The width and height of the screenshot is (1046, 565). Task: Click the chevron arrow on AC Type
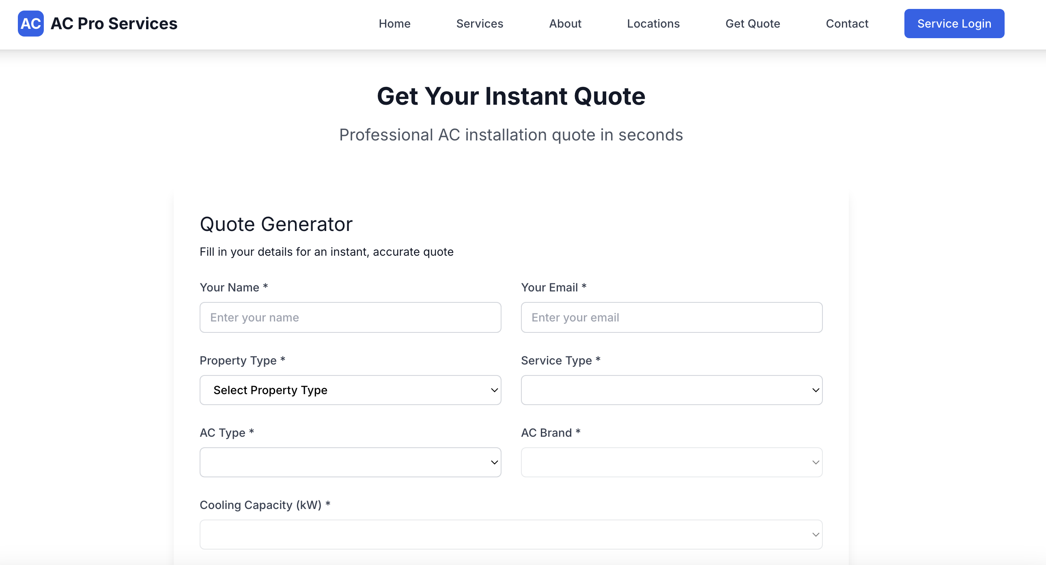tap(494, 463)
